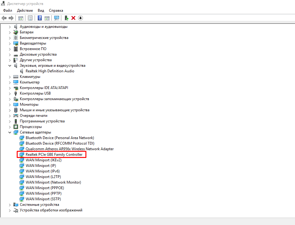Click Контроллеры IDE ATA/ATAPI label
The width and height of the screenshot is (295, 225).
click(x=44, y=88)
